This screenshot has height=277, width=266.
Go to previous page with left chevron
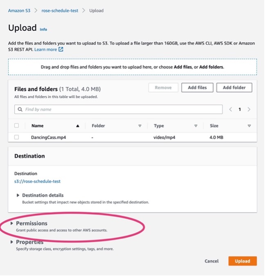coord(231,110)
